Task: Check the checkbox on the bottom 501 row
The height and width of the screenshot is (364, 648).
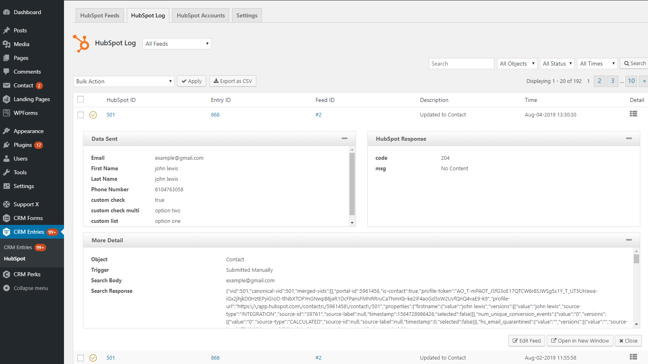Action: click(x=81, y=358)
